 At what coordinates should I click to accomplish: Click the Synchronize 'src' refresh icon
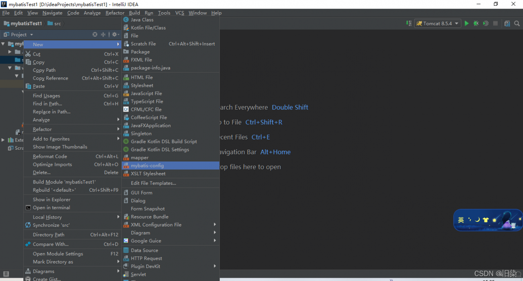click(28, 225)
